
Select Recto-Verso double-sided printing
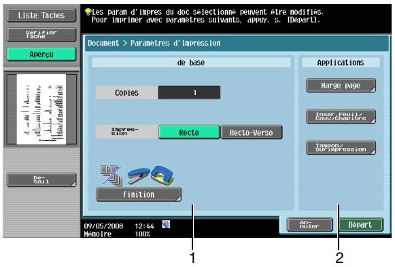252,132
